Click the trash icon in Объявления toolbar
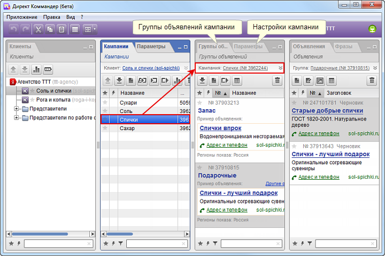The image size is (385, 256). pos(372,81)
